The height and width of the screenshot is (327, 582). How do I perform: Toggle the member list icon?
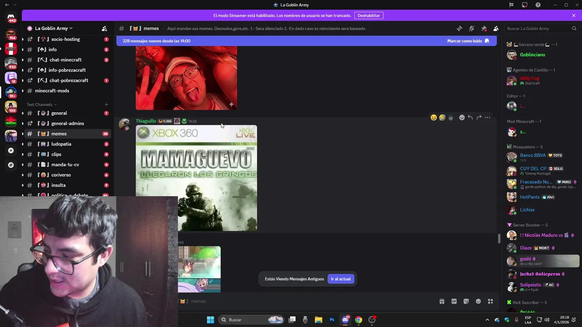click(496, 28)
